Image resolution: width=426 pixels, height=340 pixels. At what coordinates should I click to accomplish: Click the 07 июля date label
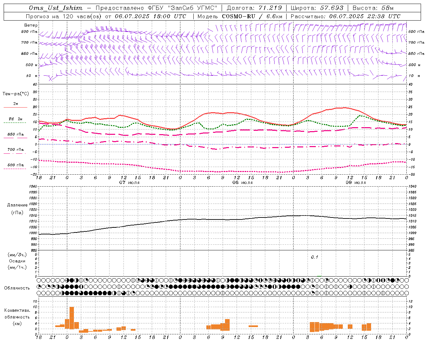129,183
